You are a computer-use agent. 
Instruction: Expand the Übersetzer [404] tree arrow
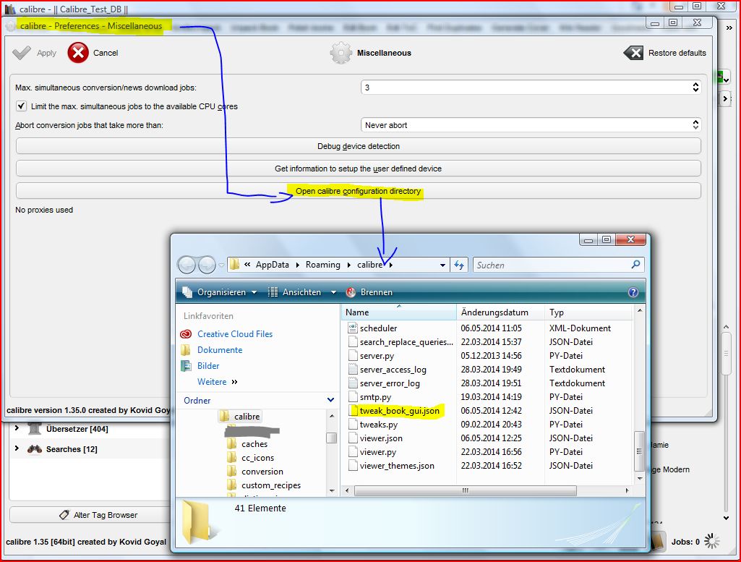click(17, 427)
